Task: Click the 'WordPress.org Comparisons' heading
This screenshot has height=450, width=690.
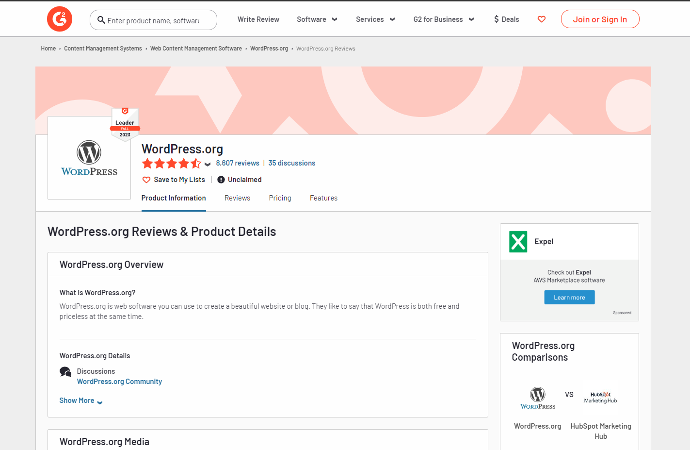Action: pyautogui.click(x=544, y=351)
